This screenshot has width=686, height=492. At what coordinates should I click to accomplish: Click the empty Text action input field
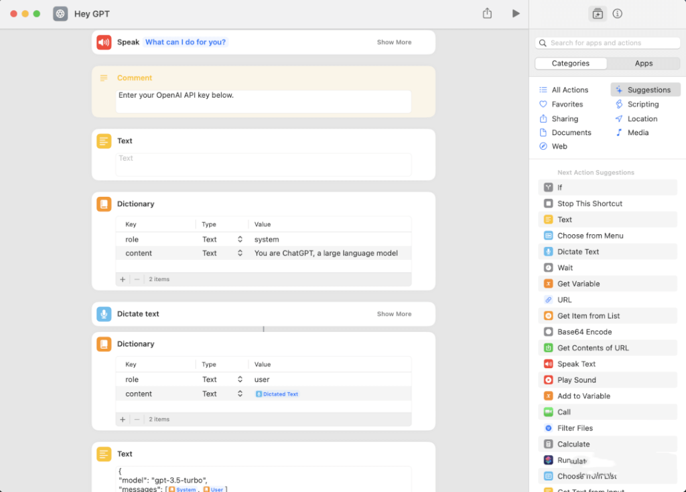pyautogui.click(x=263, y=165)
